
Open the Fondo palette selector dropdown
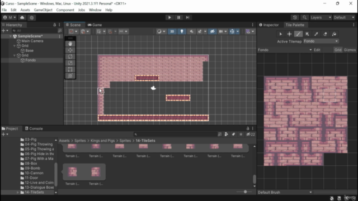point(285,50)
